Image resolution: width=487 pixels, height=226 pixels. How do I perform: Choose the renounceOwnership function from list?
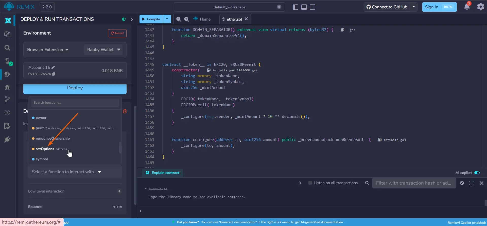(x=75, y=139)
